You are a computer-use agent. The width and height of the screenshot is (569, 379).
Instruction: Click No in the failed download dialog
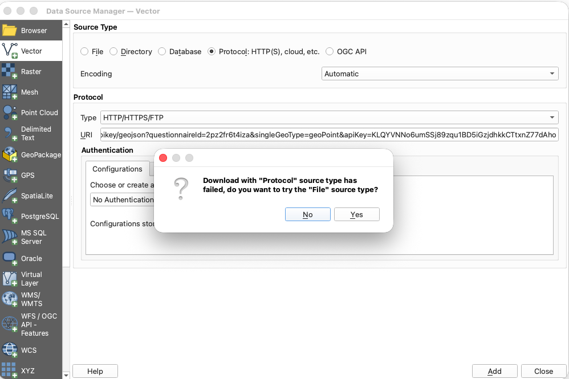(308, 214)
